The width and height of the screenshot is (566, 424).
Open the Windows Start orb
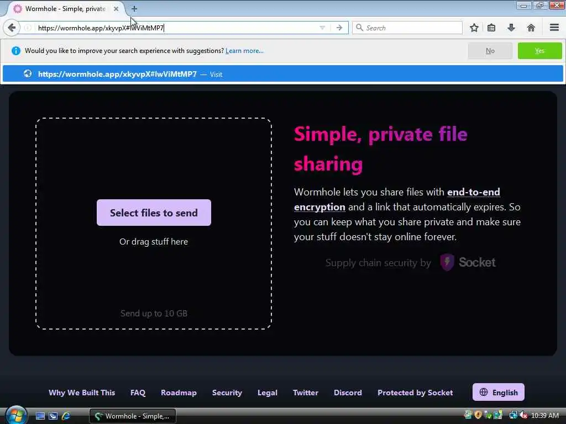pos(15,415)
